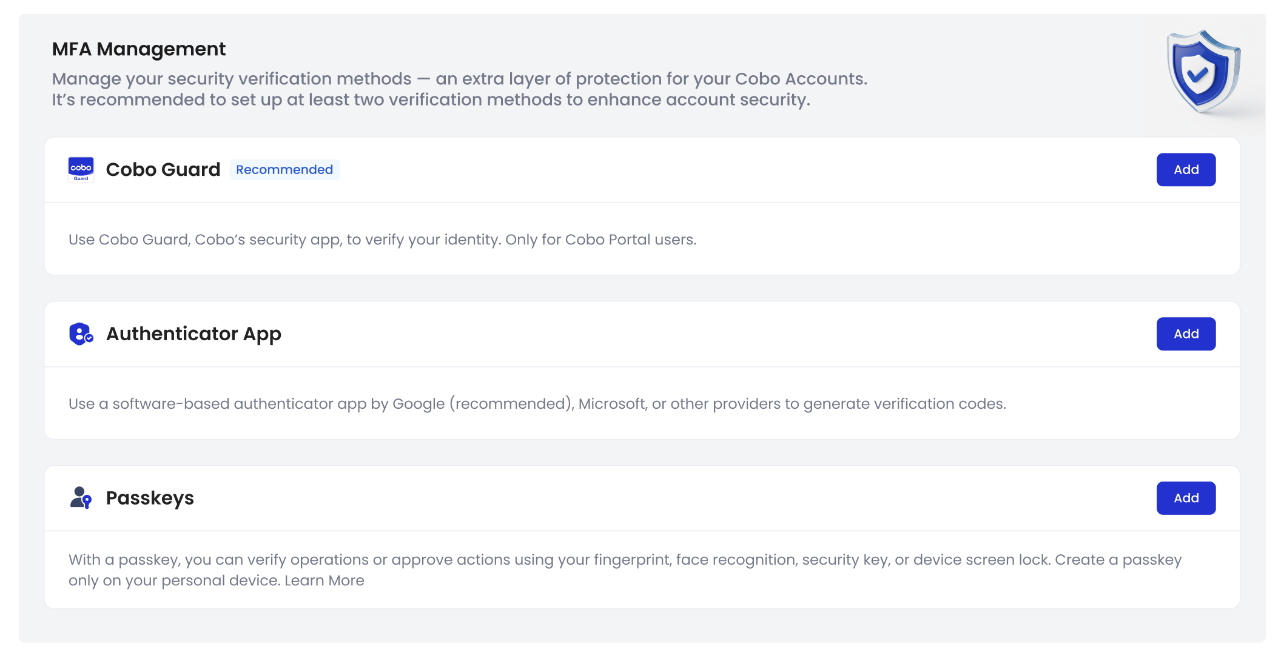
Task: Click the second subtitle line recommending two methods
Action: 431,100
